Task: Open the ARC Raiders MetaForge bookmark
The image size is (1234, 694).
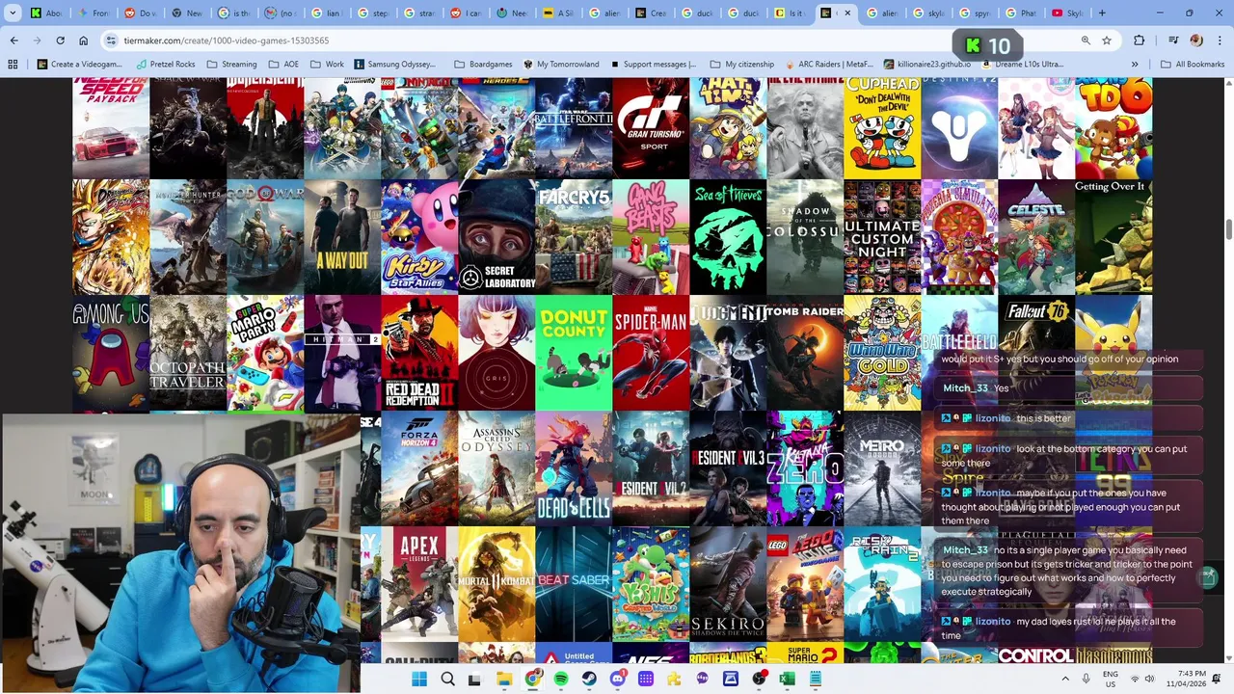Action: 830,65
